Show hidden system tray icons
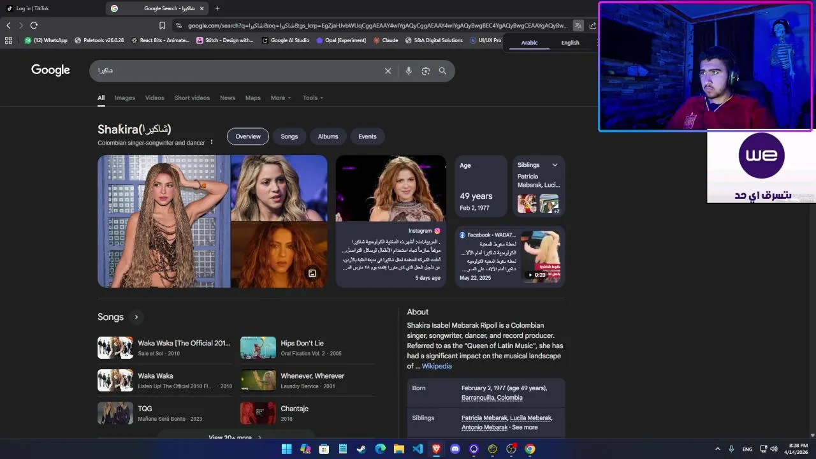 717,449
